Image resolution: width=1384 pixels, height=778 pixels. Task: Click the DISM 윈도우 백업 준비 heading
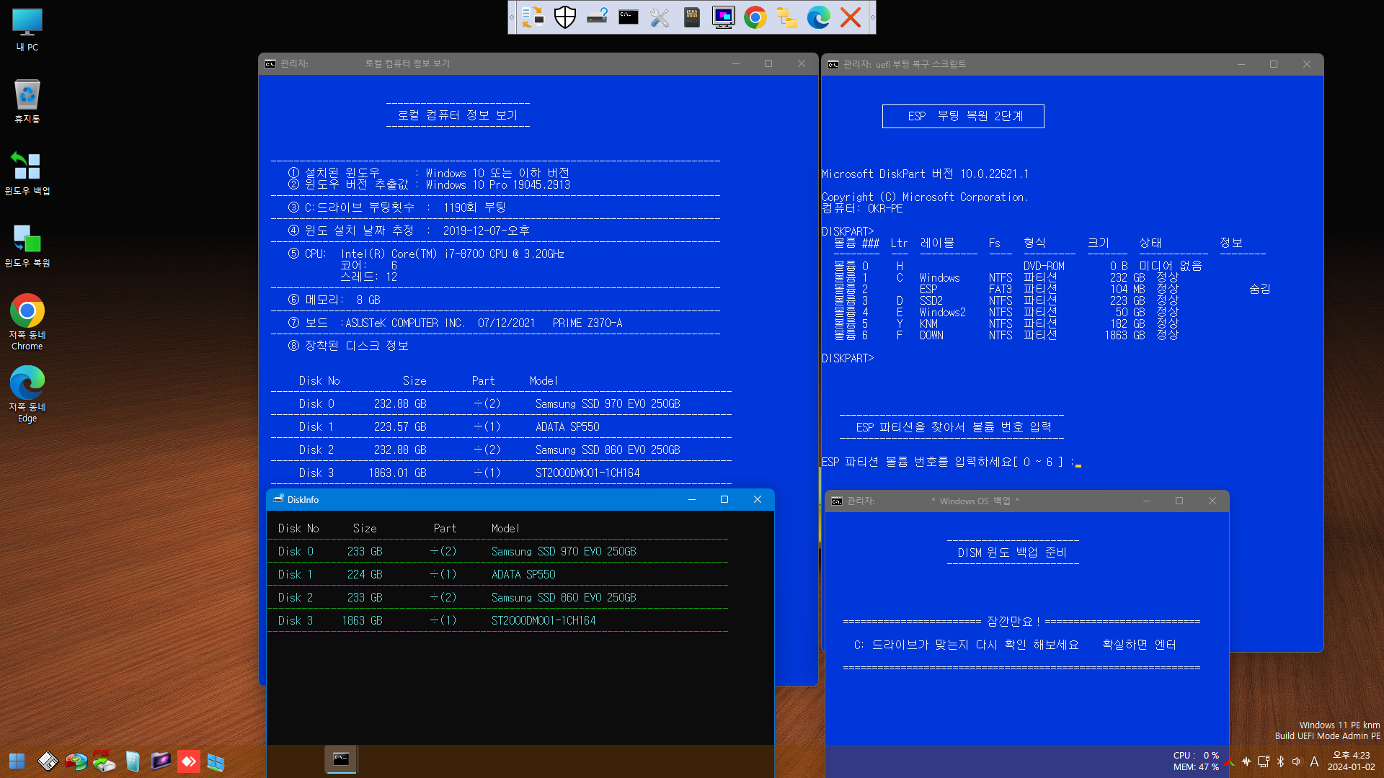1013,553
